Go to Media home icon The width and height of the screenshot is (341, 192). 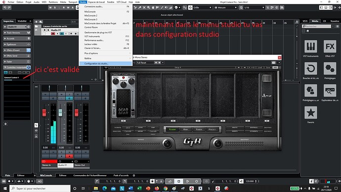307,31
